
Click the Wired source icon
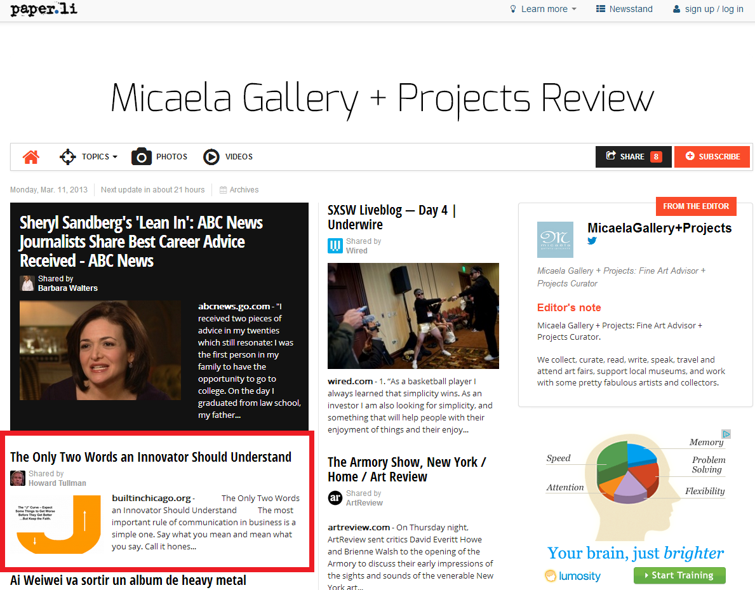click(x=335, y=246)
